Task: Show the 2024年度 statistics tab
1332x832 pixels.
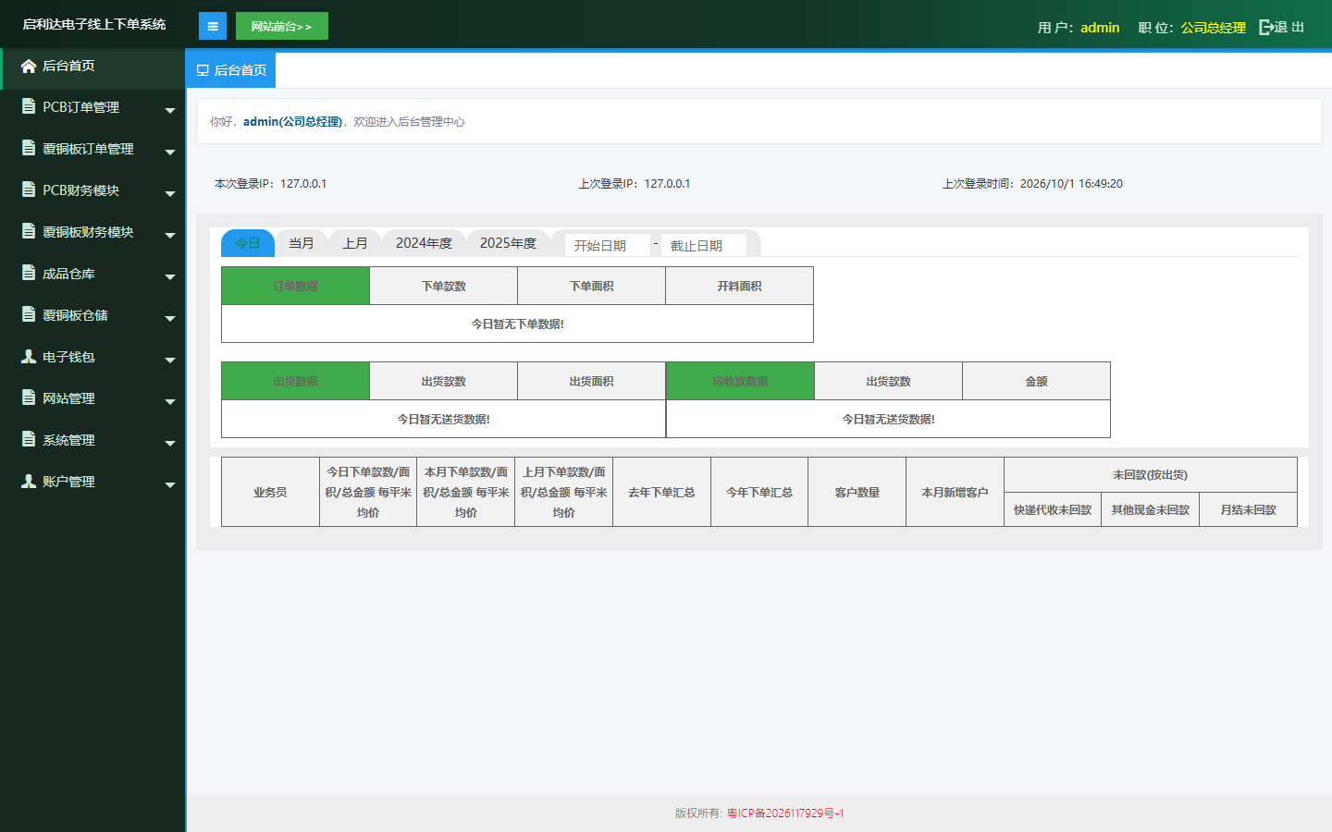Action: (x=424, y=243)
